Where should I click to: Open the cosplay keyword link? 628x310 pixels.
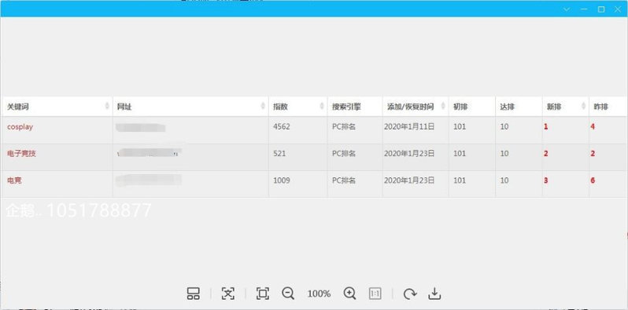pos(20,127)
